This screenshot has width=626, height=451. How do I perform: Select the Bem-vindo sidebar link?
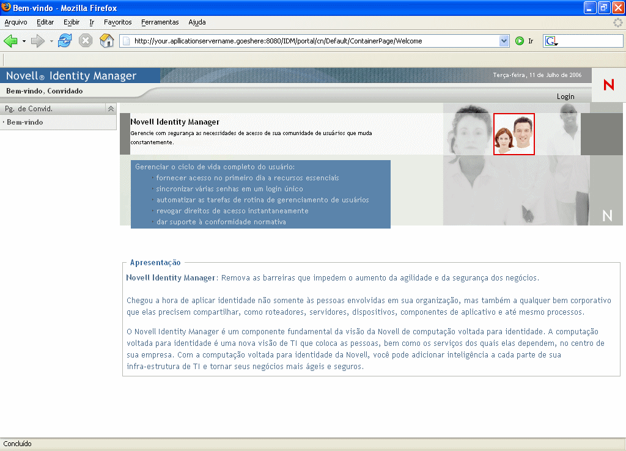[x=24, y=122]
